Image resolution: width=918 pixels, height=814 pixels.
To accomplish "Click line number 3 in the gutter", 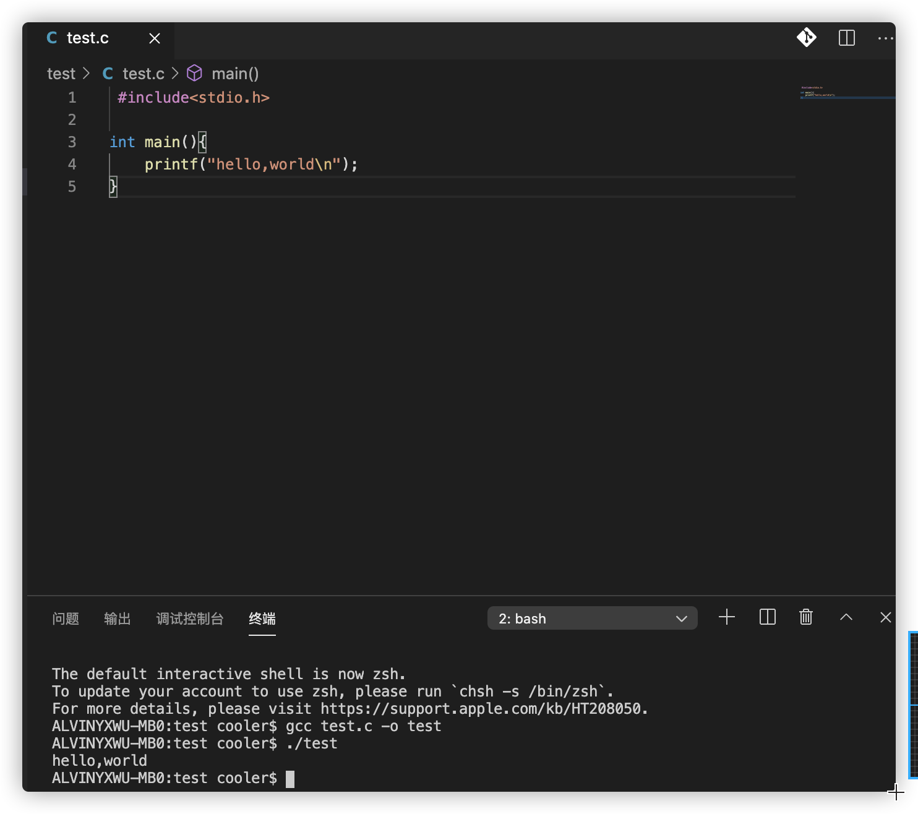I will [x=72, y=142].
